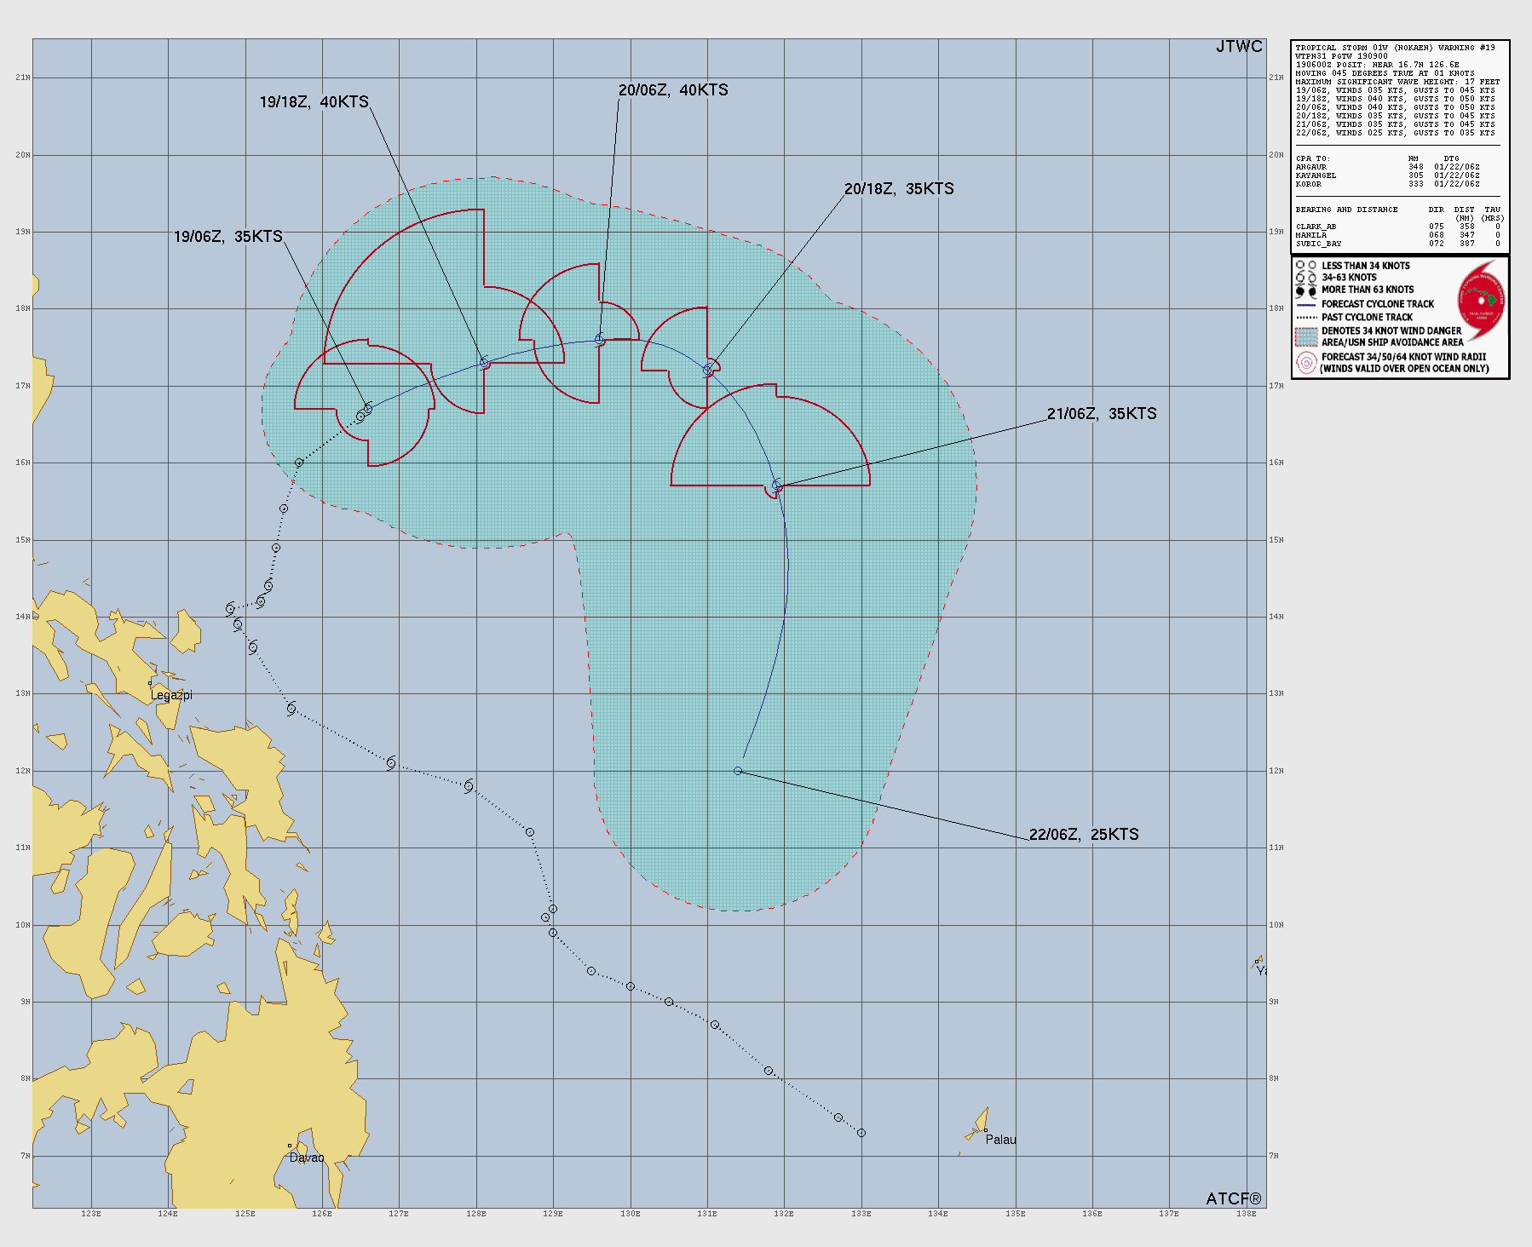The height and width of the screenshot is (1247, 1532).
Task: Click the Legazpi city label
Action: 171,695
